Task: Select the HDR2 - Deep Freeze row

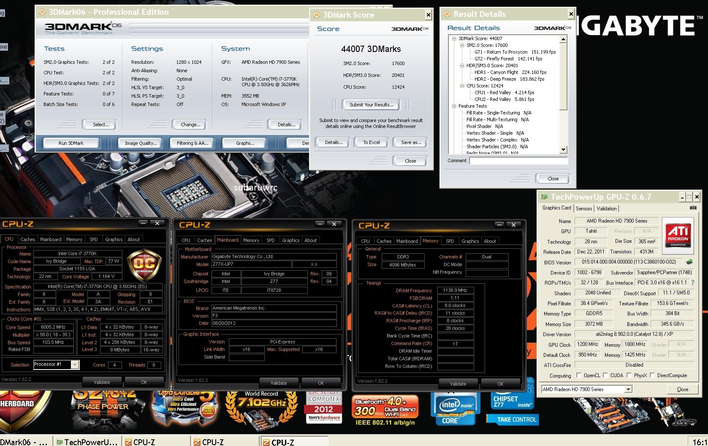Action: tap(510, 79)
